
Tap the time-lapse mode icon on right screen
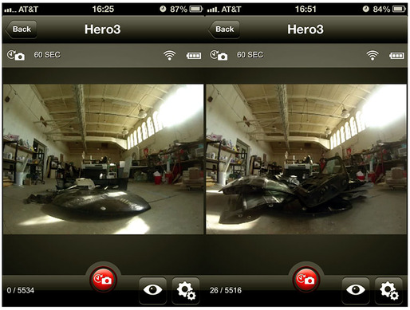point(219,55)
